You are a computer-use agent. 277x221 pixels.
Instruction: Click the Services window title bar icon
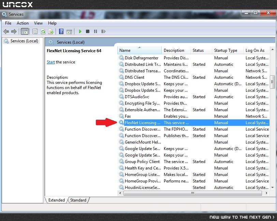4,14
